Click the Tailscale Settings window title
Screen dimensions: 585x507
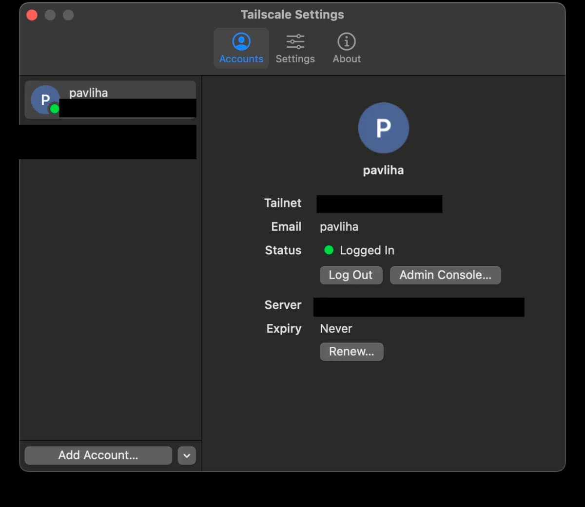pyautogui.click(x=292, y=15)
